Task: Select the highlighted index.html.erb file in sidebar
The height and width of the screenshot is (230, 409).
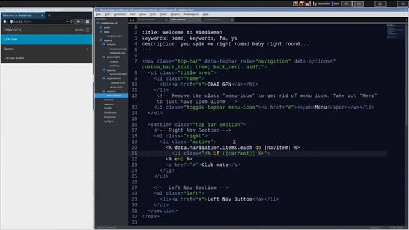Action: click(x=111, y=96)
